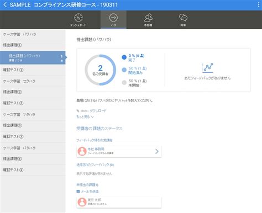
Task: Select ケース学習 パタハラ in sidebar
Action: coord(33,148)
